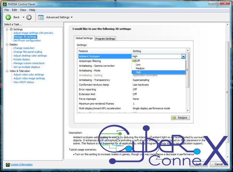Collapse the Video & Television tree node
This screenshot has height=172, width=233.
pos(7,71)
